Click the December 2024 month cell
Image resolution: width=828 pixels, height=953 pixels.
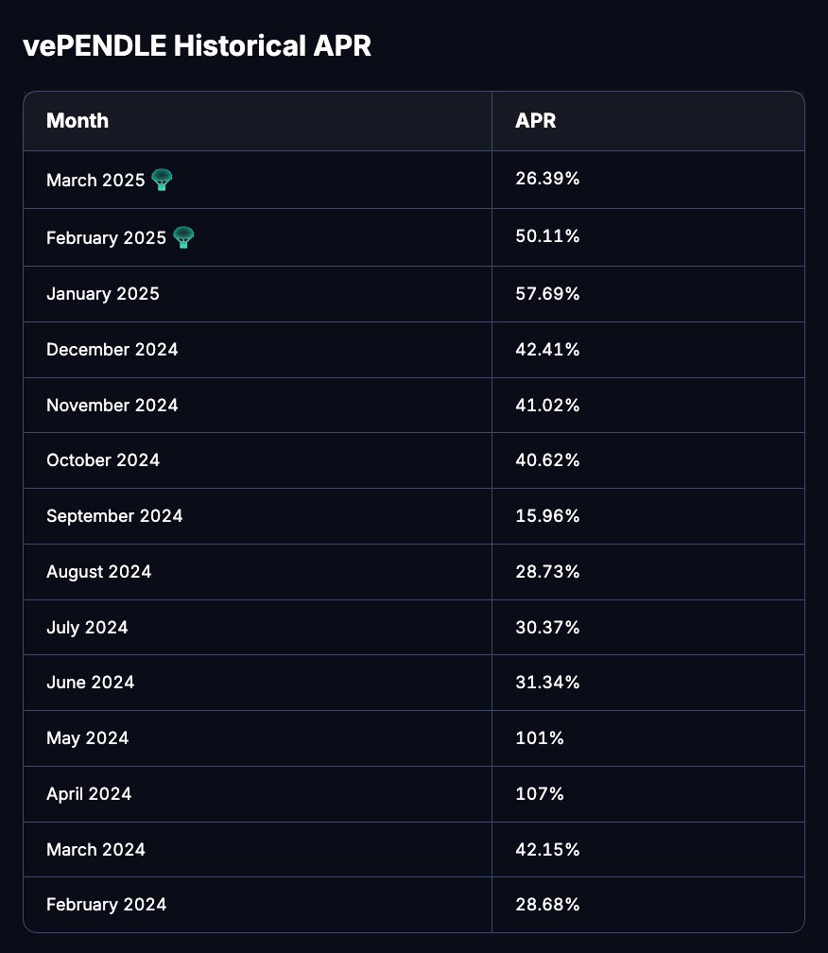[112, 350]
